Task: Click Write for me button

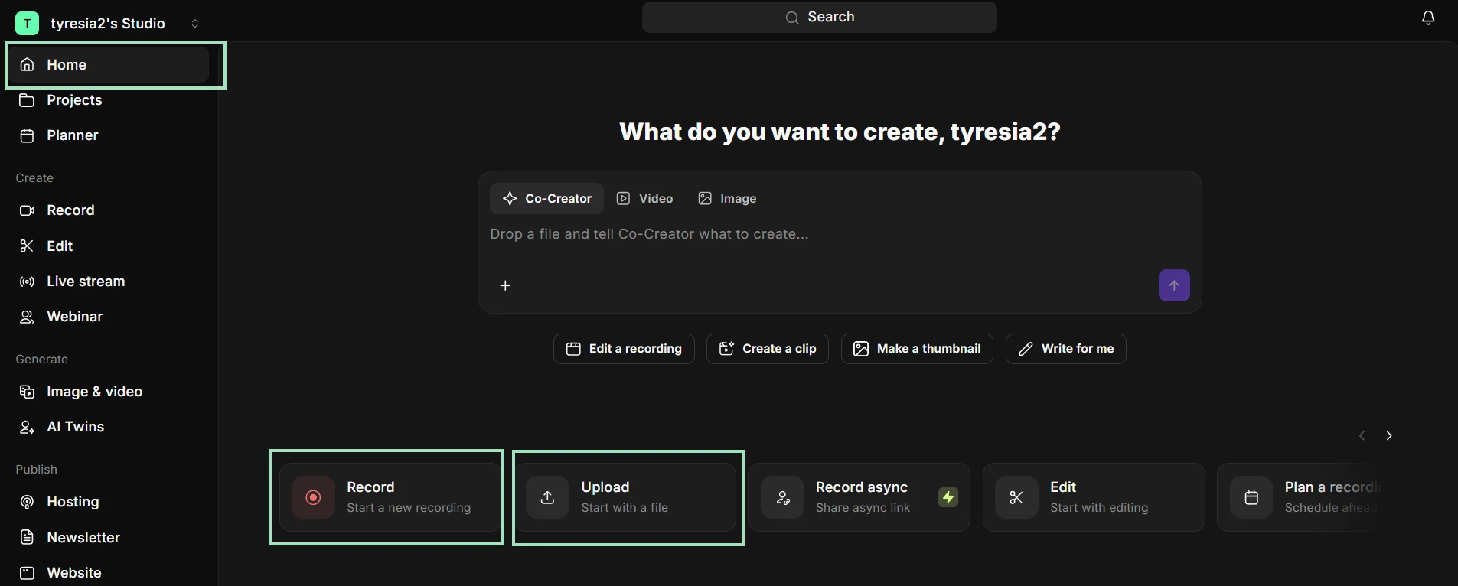Action: [1065, 349]
